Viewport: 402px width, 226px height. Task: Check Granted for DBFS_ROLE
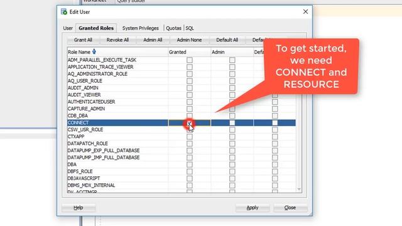[x=190, y=171]
